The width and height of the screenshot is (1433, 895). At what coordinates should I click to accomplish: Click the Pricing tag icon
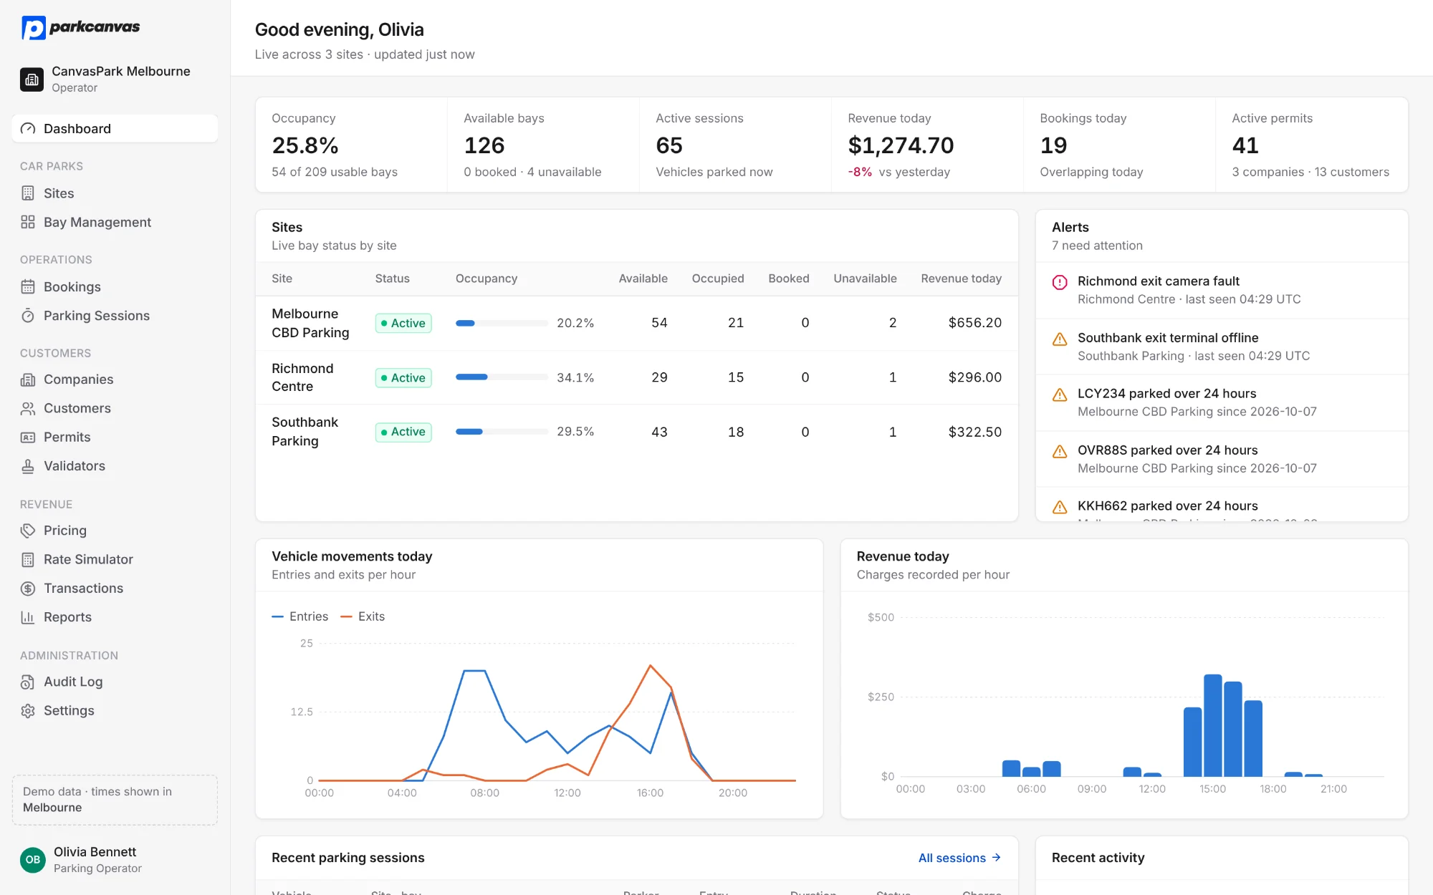point(28,531)
